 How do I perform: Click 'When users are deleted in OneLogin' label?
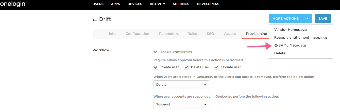(x=234, y=77)
